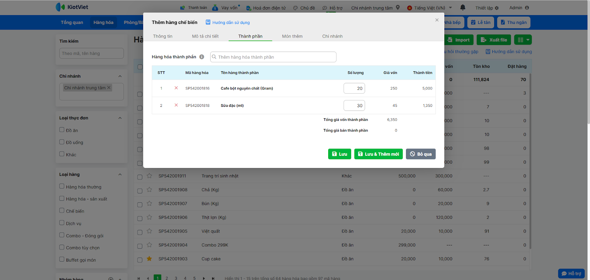
Task: Go to the Tổng quan menu
Action: 72,22
